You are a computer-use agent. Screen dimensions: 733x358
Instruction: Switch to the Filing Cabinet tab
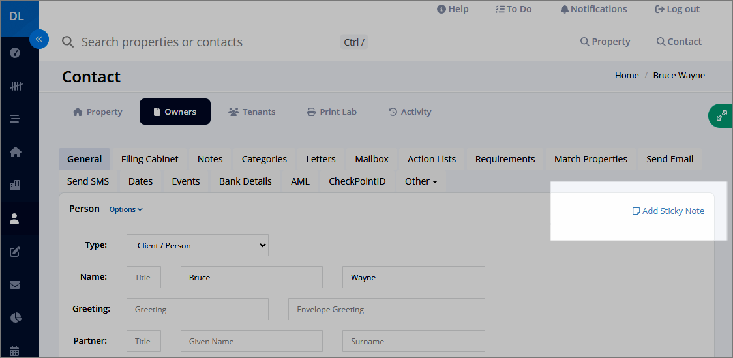(x=149, y=159)
